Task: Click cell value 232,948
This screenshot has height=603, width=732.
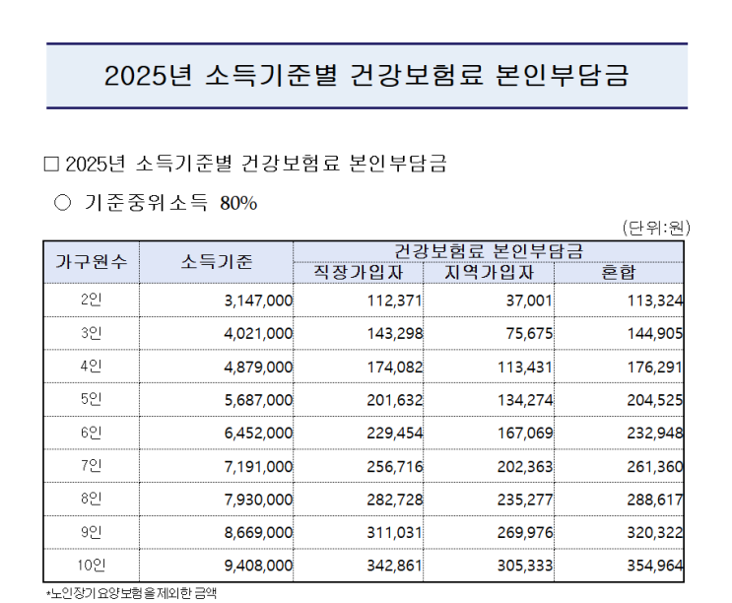Action: (x=655, y=434)
